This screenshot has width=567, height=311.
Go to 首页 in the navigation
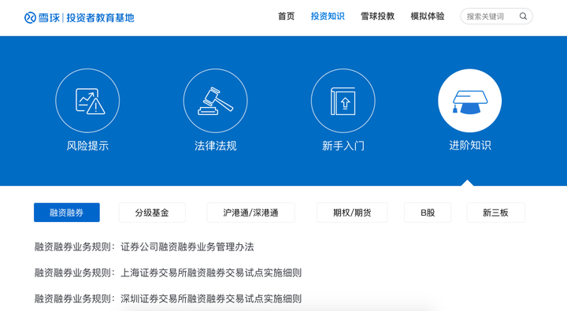pyautogui.click(x=287, y=17)
